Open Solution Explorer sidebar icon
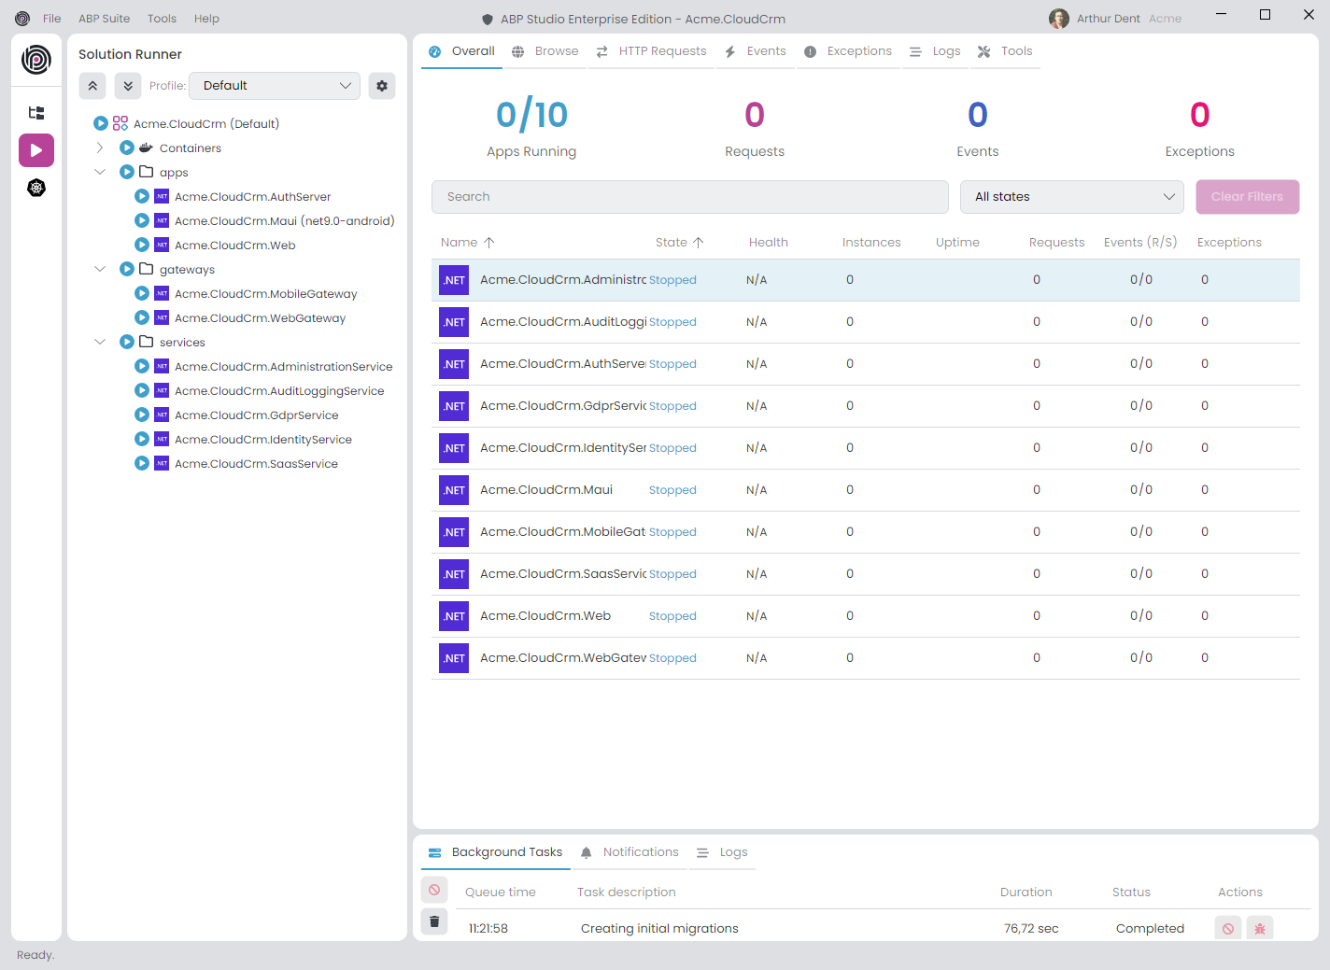This screenshot has height=970, width=1330. click(36, 113)
